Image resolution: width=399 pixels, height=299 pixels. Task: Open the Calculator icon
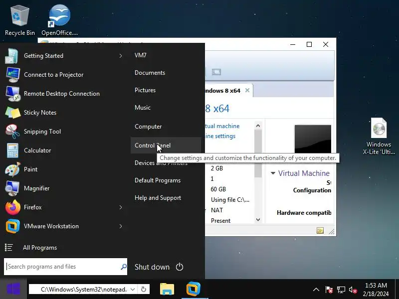[13, 150]
